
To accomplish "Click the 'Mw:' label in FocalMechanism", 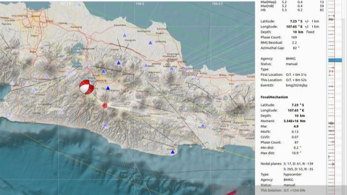I will click(x=264, y=126).
